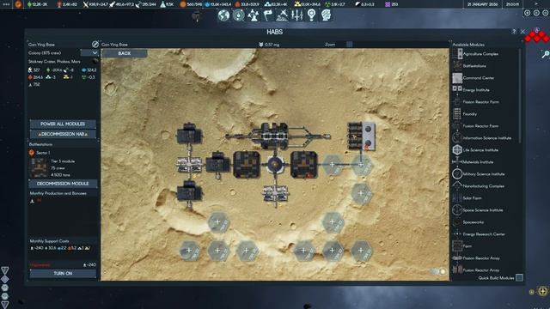Click Energy Research Center in module list
This screenshot has width=550, height=309.
coord(484,234)
